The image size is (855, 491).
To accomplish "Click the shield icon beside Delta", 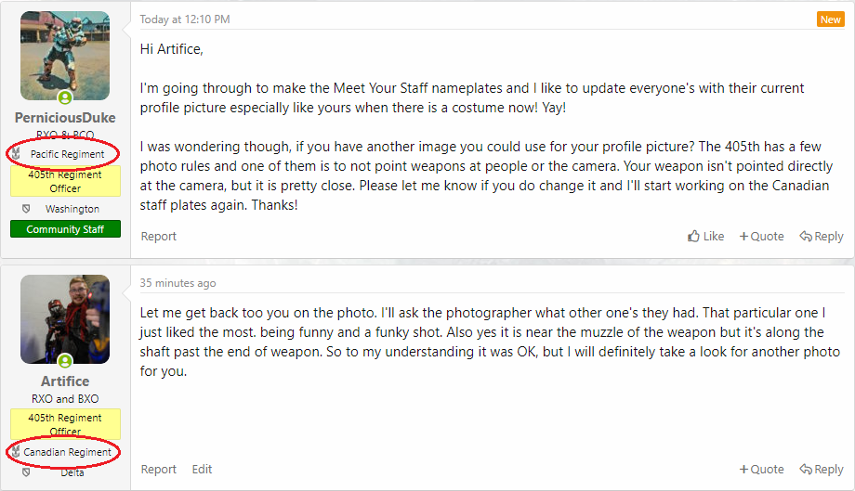I will pos(26,472).
